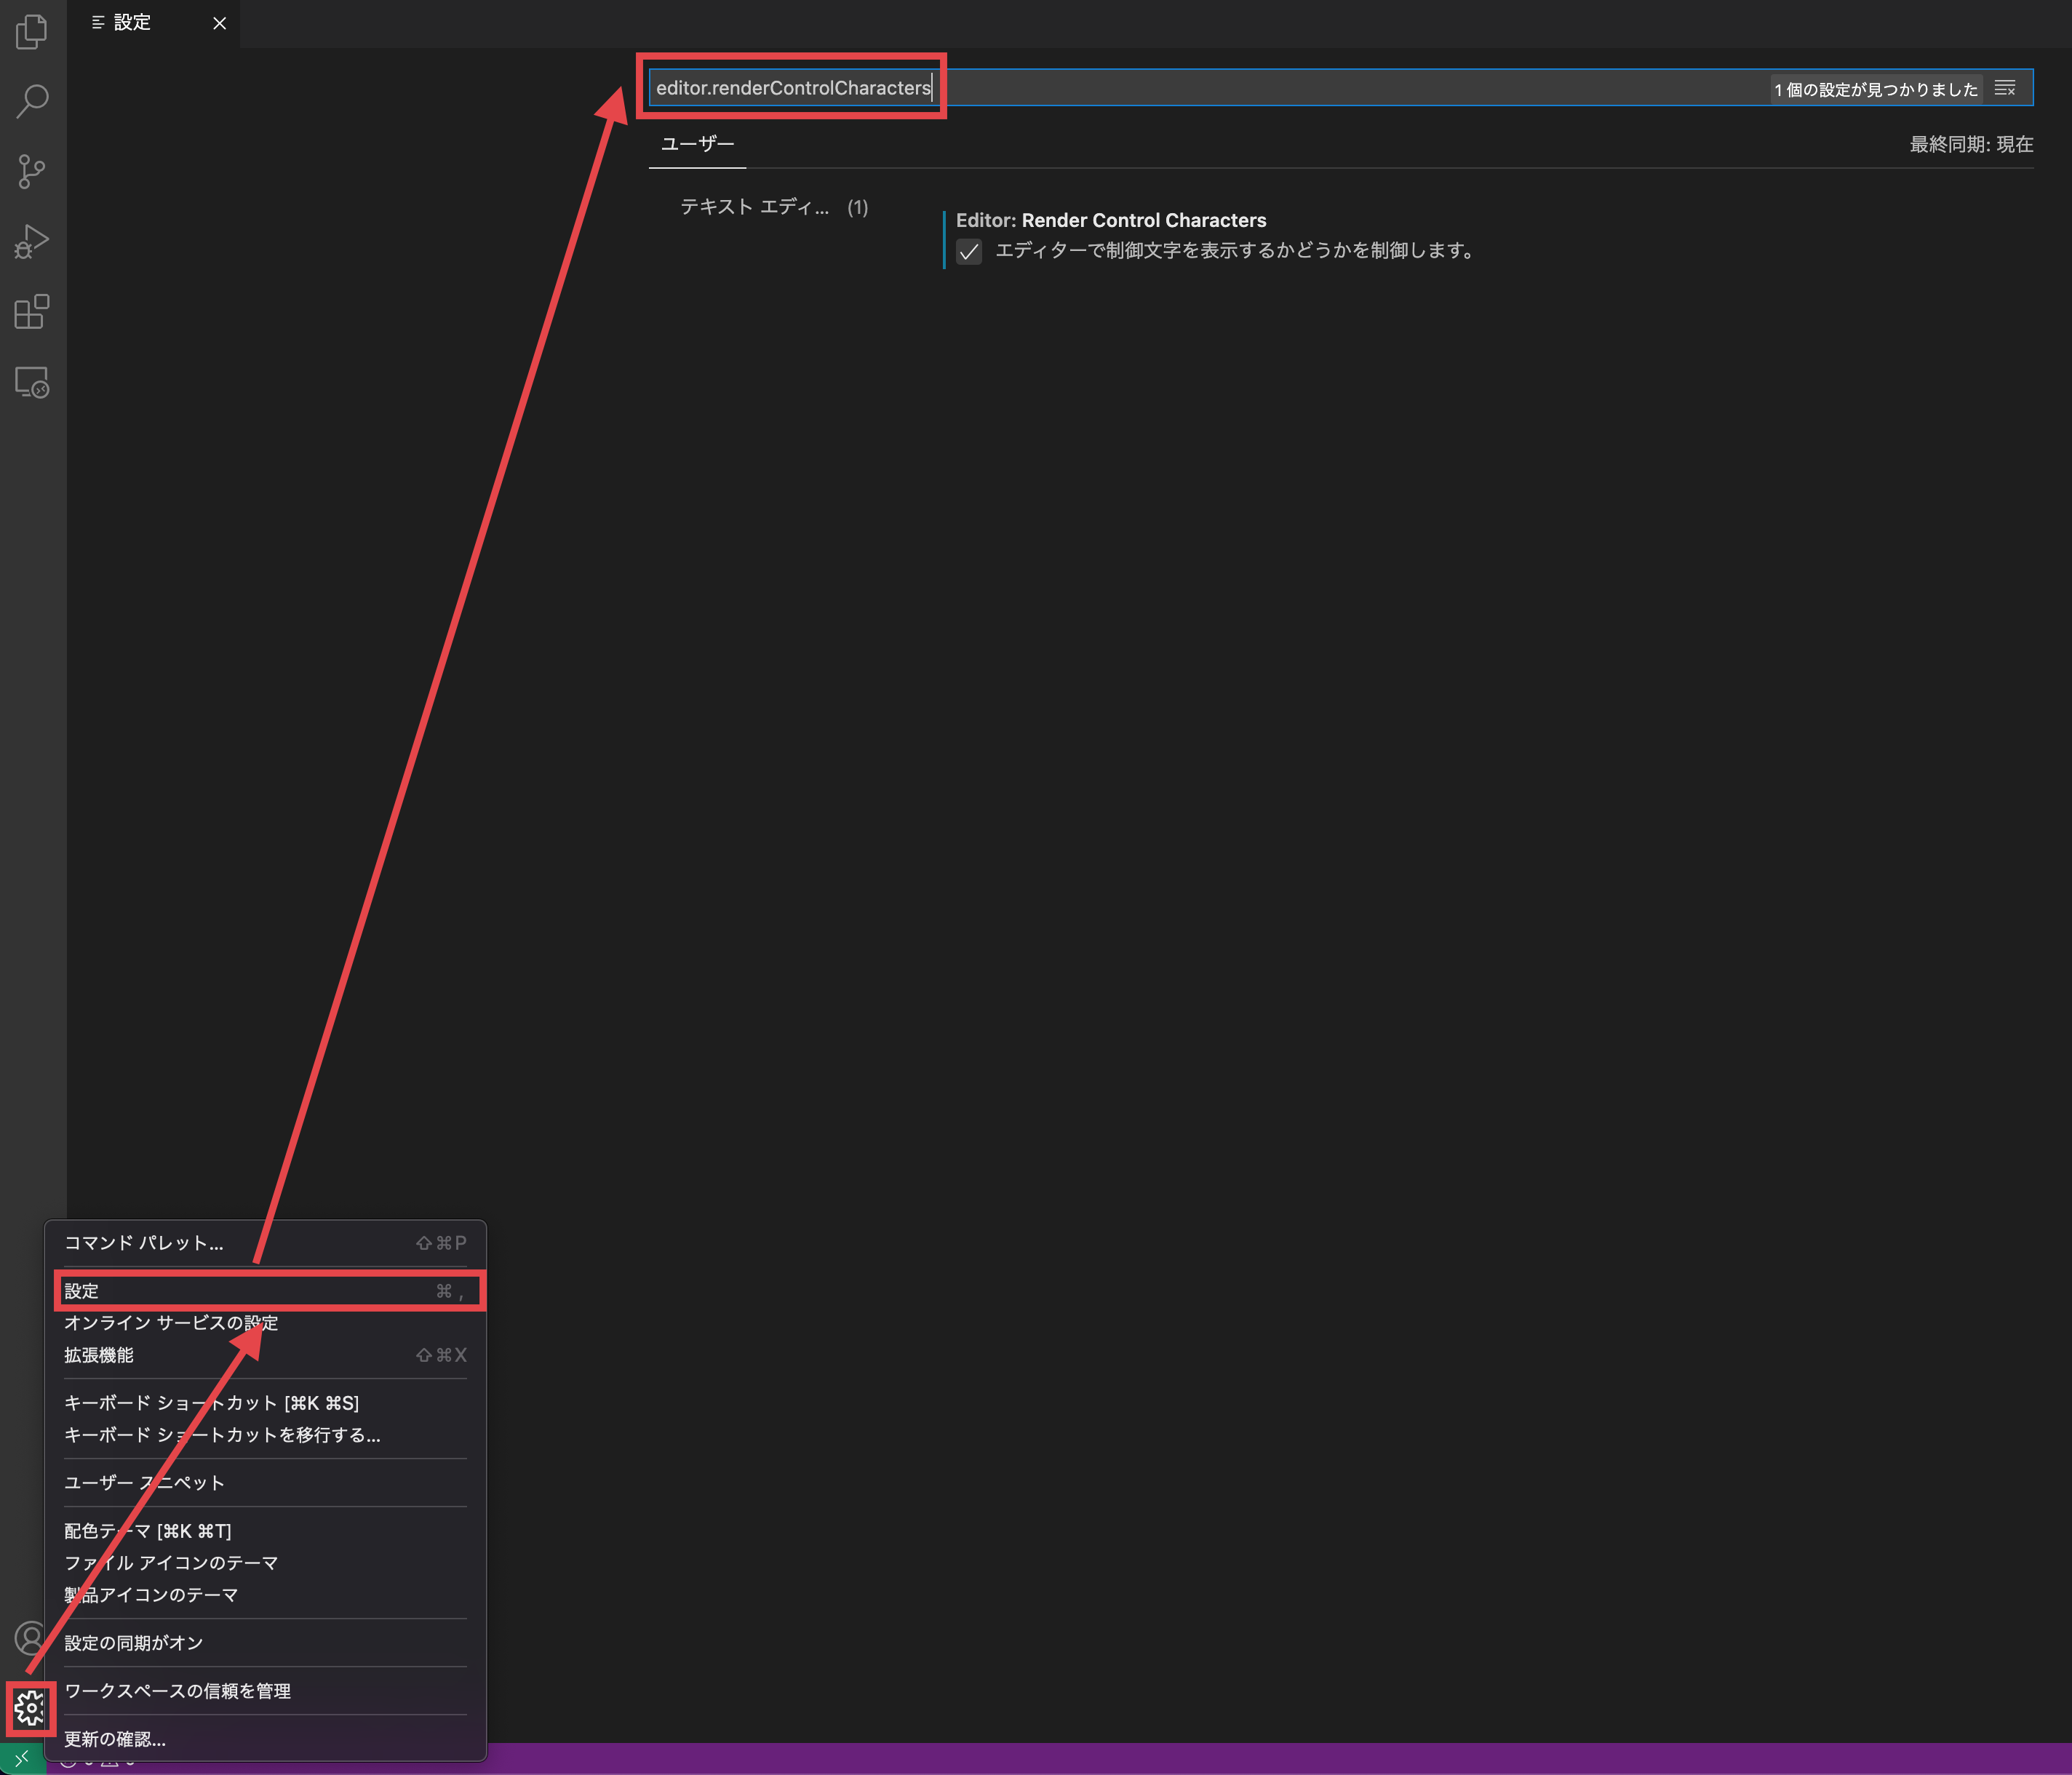Open the Explorer files icon
The image size is (2072, 1775).
[32, 31]
